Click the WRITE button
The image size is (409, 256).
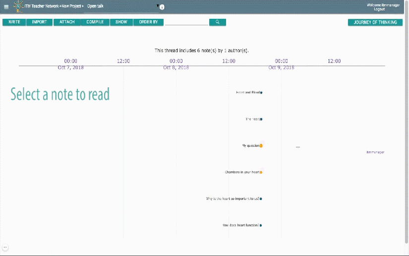[x=14, y=22]
